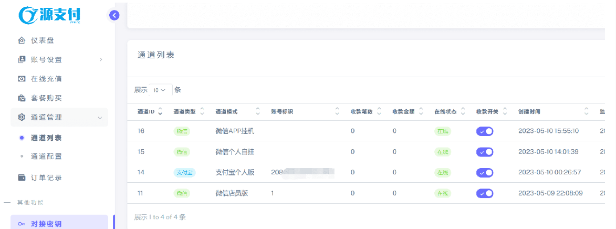
Task: Click the 套餐购买 bag icon
Action: [22, 98]
